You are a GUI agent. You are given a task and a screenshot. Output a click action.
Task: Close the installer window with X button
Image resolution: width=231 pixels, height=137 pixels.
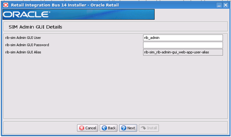(225, 5)
